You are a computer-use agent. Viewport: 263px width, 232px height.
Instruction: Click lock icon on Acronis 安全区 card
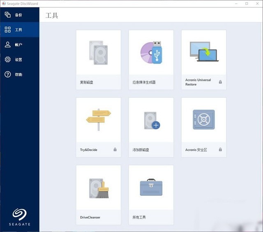(x=220, y=149)
